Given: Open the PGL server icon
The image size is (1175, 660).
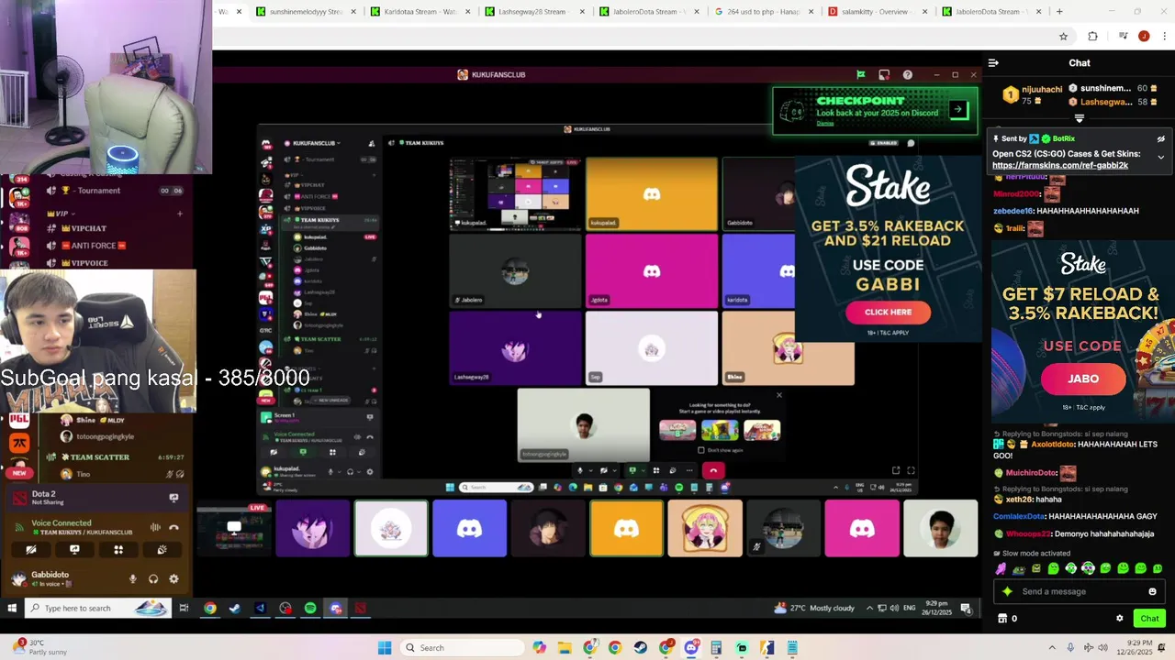Looking at the screenshot, I should (19, 420).
